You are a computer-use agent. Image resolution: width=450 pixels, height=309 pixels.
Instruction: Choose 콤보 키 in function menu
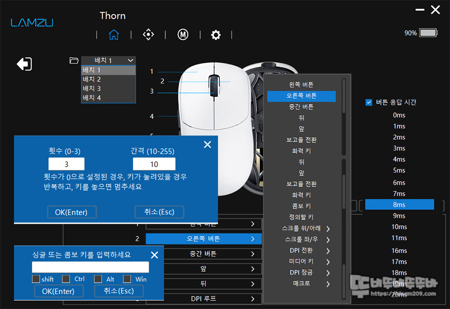(301, 206)
